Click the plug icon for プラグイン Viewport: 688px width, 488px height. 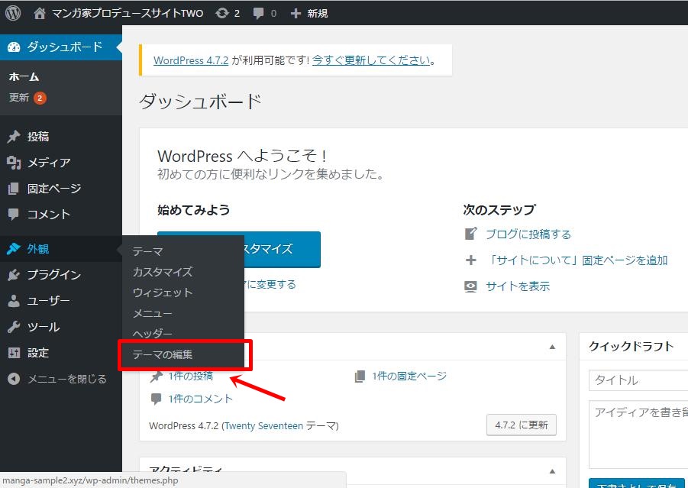coord(14,275)
